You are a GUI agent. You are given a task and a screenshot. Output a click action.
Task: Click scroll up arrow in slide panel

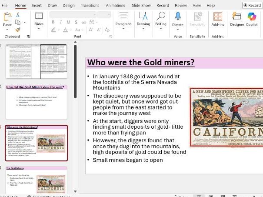(75, 42)
